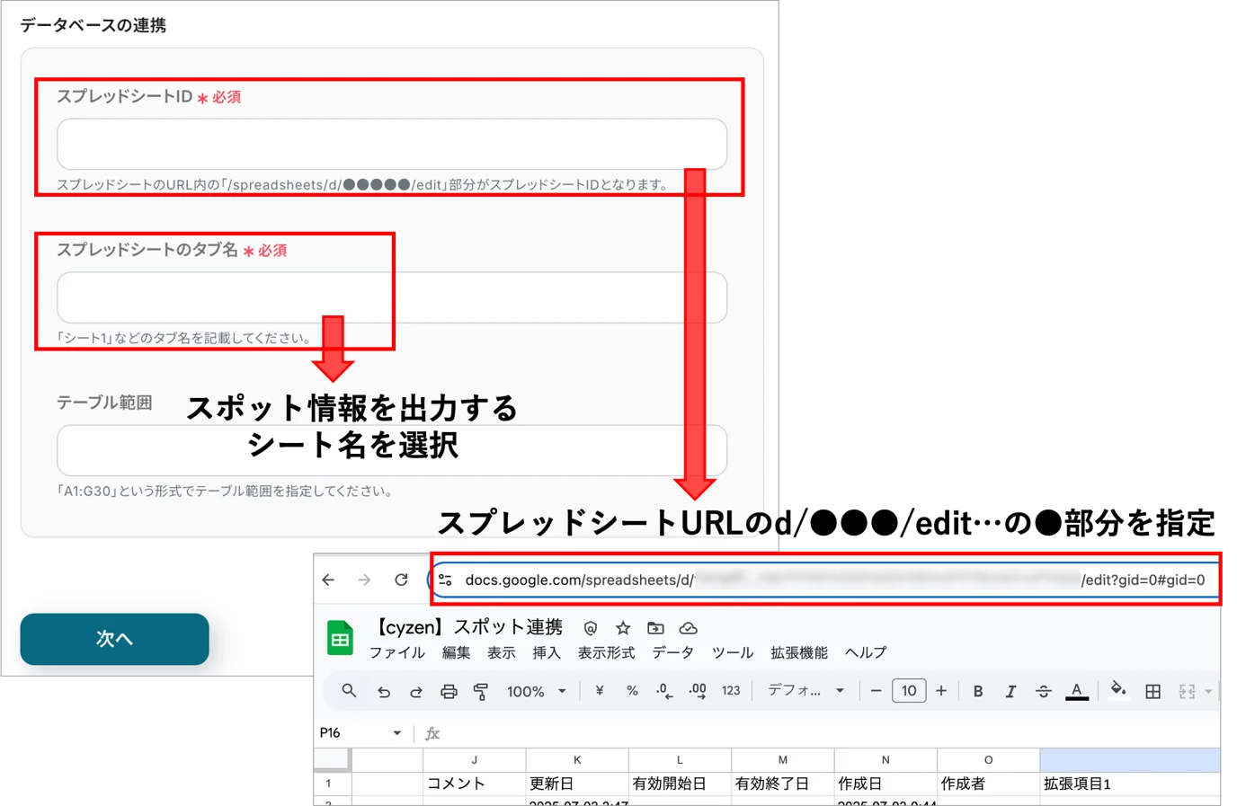Click the browser back arrow

click(x=329, y=580)
